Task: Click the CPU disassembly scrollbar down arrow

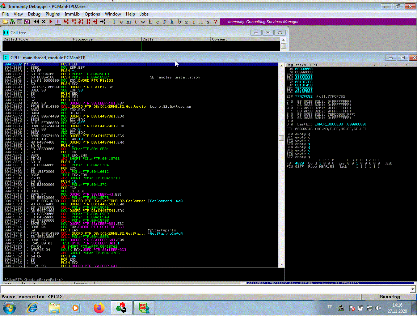Action: [x=281, y=265]
